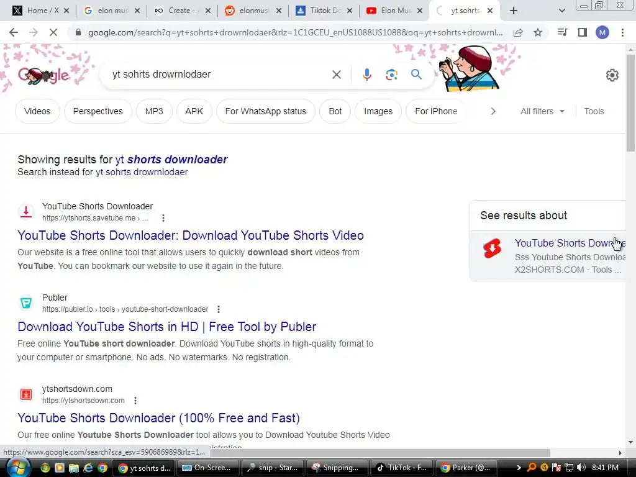The image size is (636, 477).
Task: Search instead for yt sohrts drowrnlodaer
Action: [x=142, y=172]
